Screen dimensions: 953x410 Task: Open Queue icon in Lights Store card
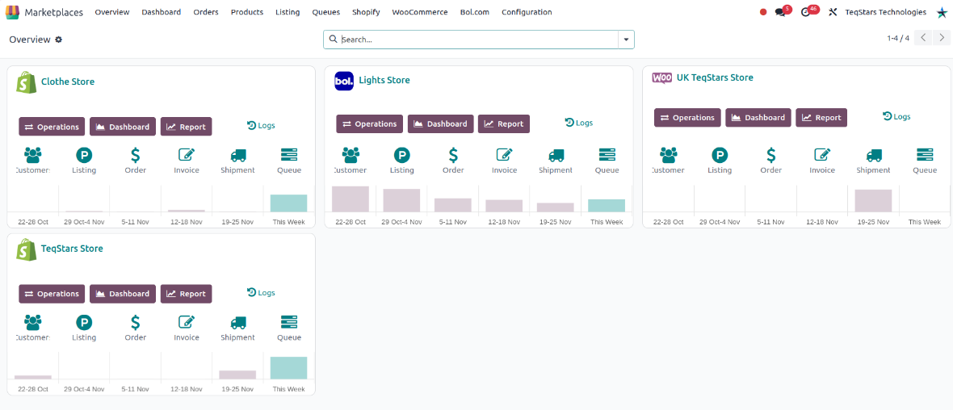pyautogui.click(x=607, y=155)
